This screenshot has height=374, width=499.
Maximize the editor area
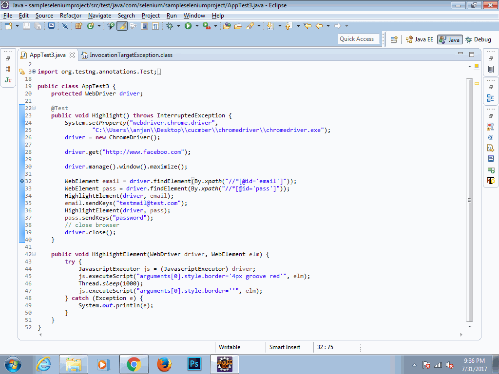[x=472, y=55]
